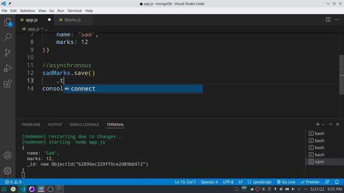Screen dimensions: 344x193
Task: Open the Manage gear settings icon
Action: [x=8, y=170]
